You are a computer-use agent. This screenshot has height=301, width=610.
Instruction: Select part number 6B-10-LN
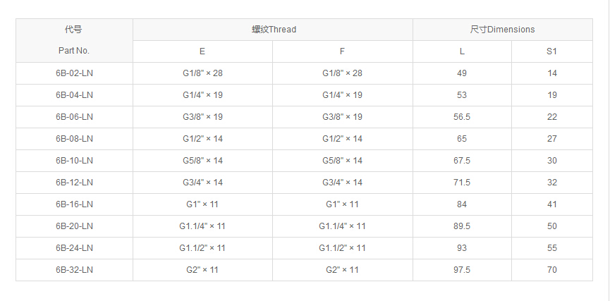pos(74,161)
